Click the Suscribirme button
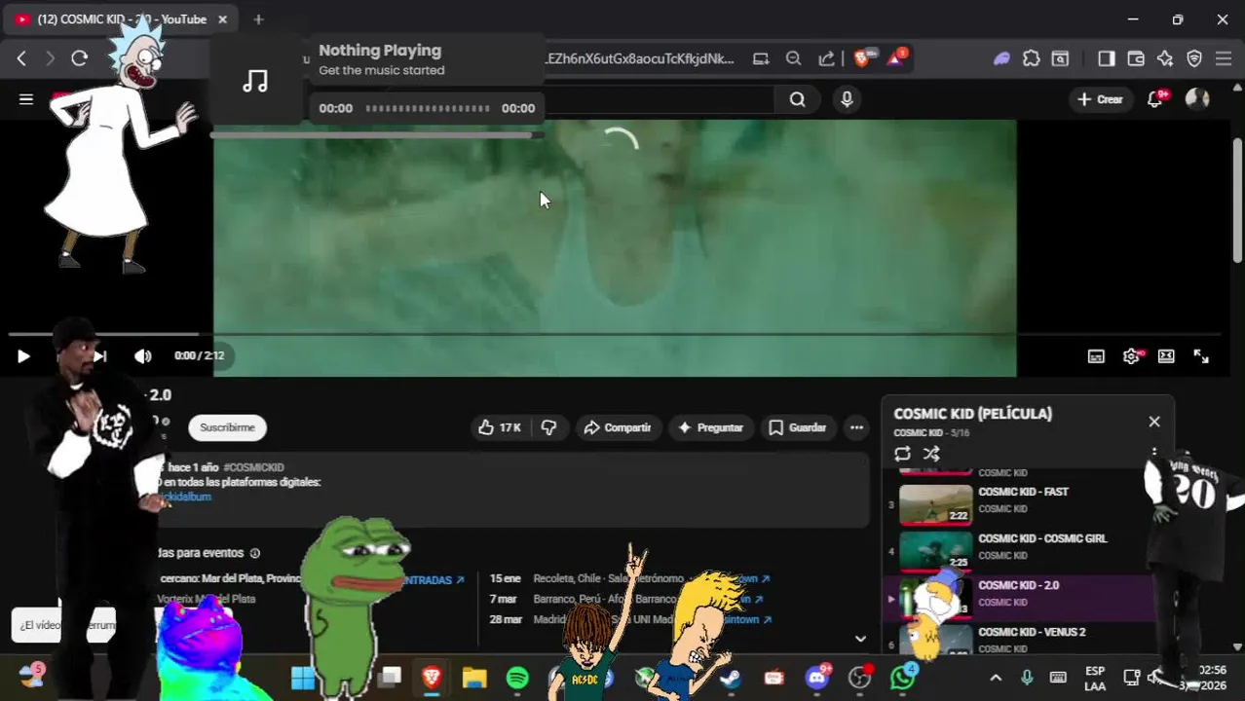The image size is (1245, 701). click(x=227, y=427)
